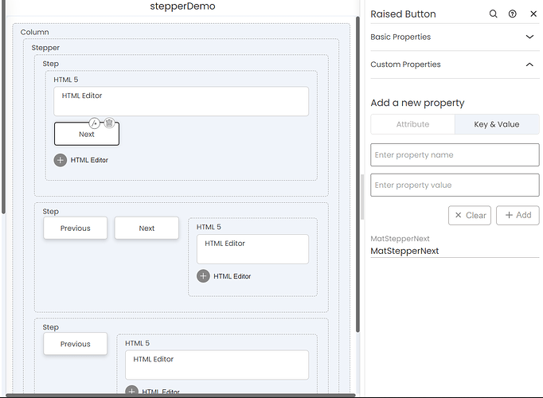
Task: Add HTML Editor in second step
Action: (203, 276)
